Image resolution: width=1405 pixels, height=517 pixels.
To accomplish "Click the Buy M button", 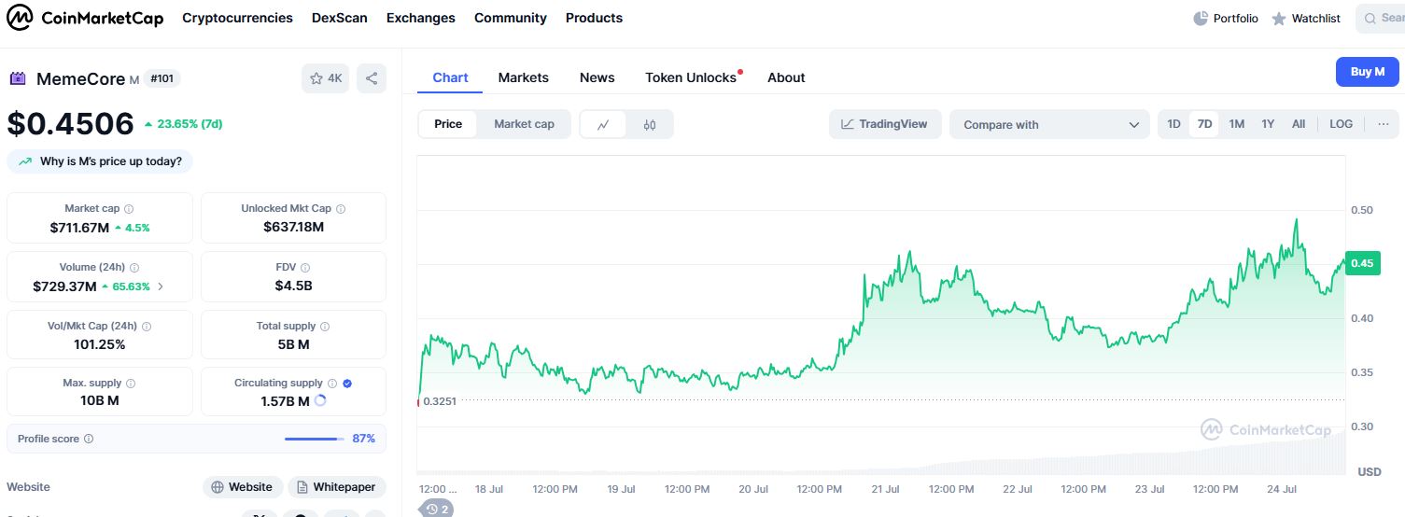I will coord(1368,72).
